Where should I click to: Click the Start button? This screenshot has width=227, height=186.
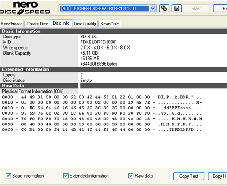(x=196, y=8)
